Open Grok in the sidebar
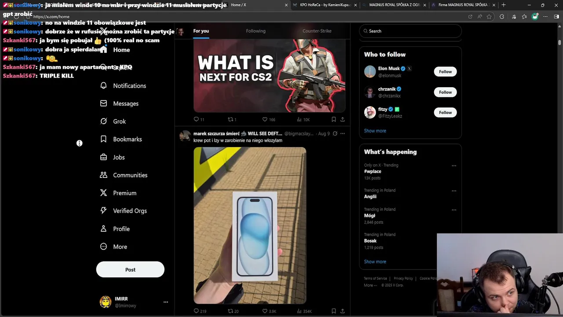563x317 pixels. coord(113,122)
